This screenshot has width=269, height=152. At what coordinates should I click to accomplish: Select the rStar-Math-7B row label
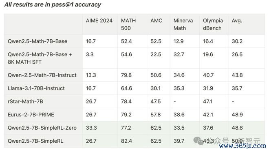[25, 101]
